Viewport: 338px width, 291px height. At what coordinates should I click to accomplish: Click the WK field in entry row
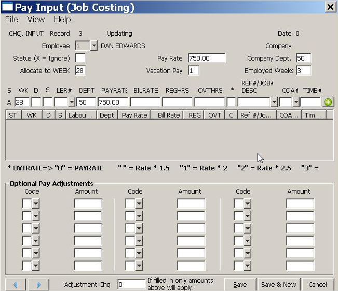(22, 102)
